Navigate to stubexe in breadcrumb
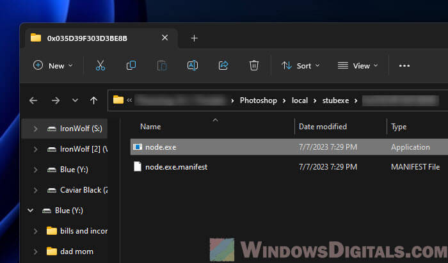The width and height of the screenshot is (448, 263). (335, 100)
